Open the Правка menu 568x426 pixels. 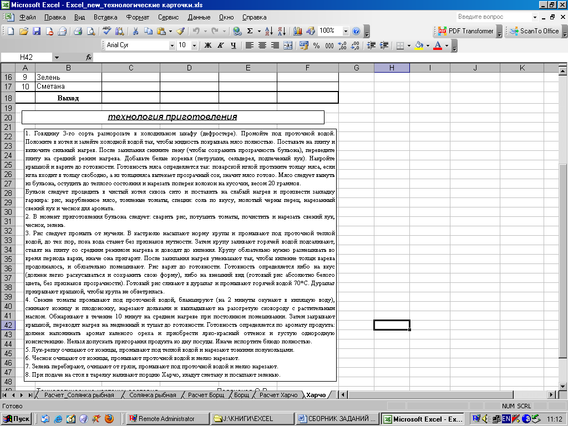(x=55, y=17)
